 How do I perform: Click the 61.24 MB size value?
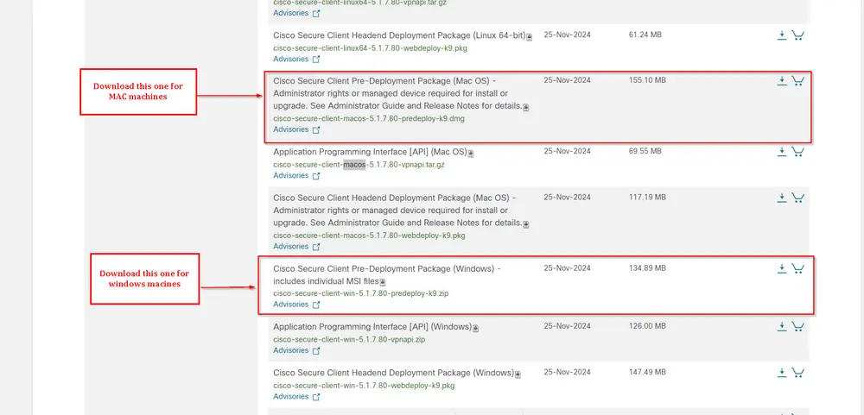[645, 35]
